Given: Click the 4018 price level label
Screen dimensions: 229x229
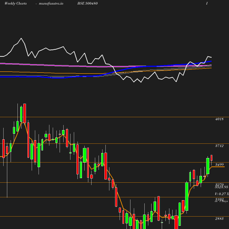Looking at the screenshot, I should 219,119.
